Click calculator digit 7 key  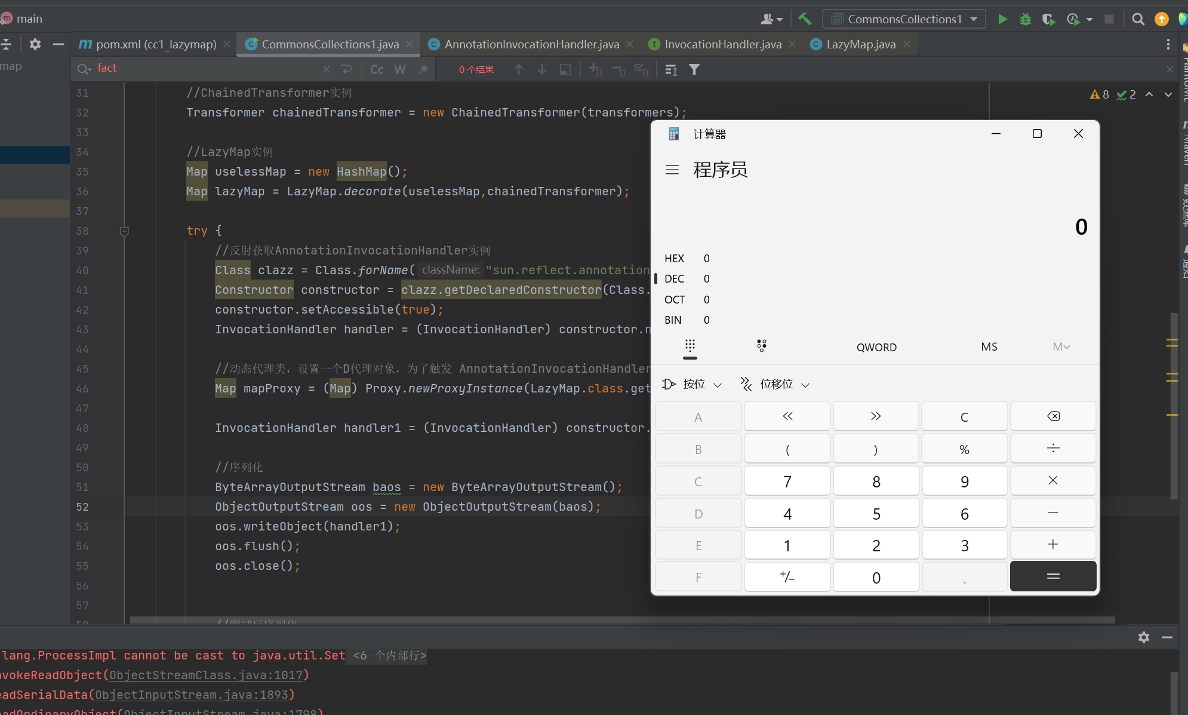tap(787, 481)
